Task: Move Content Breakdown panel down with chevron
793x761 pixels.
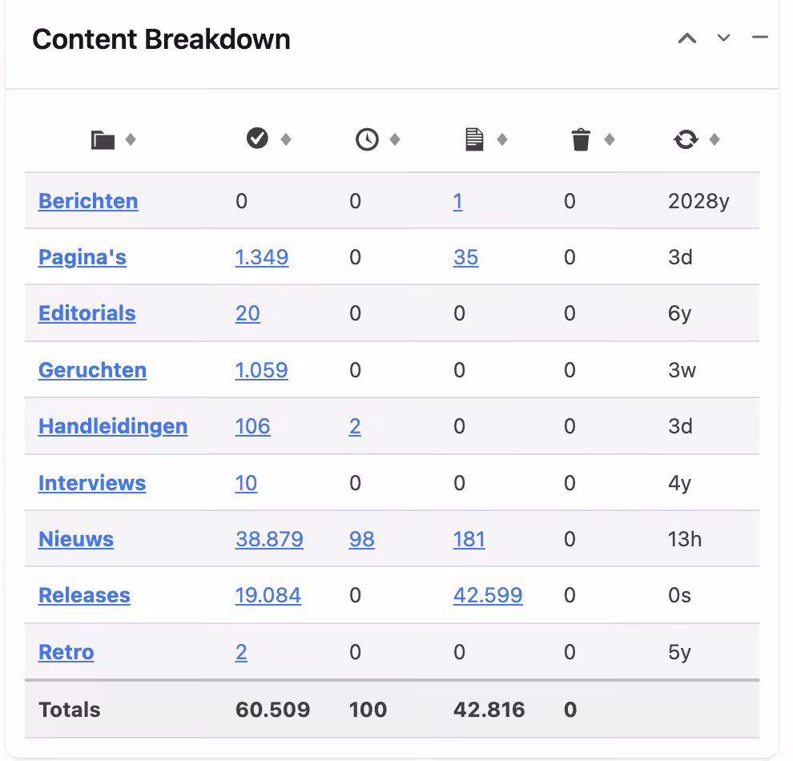Action: coord(724,38)
